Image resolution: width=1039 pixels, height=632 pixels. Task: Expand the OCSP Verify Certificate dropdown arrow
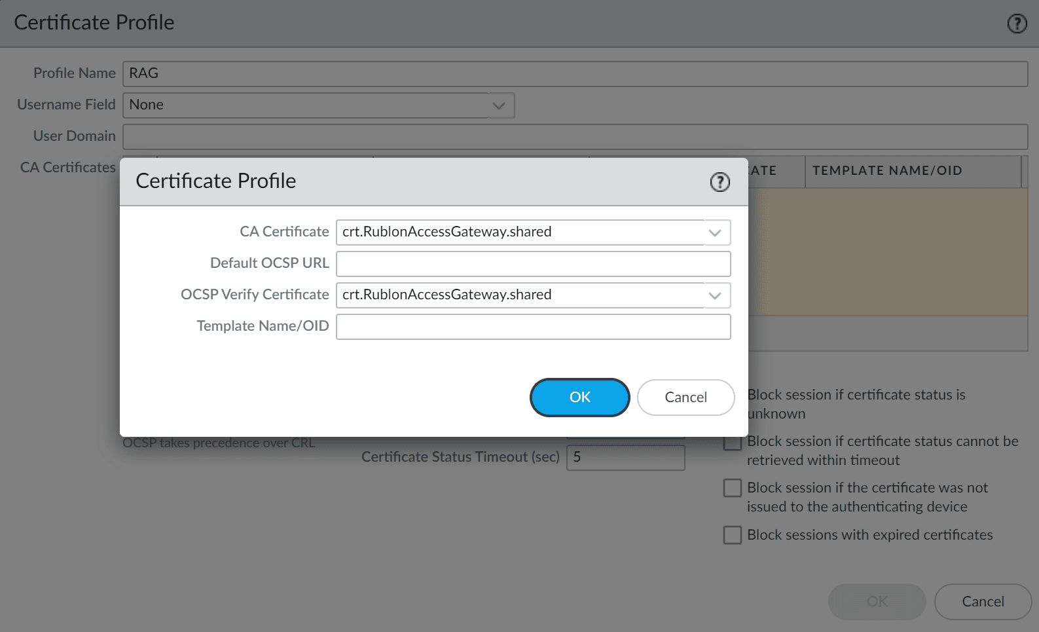tap(715, 295)
